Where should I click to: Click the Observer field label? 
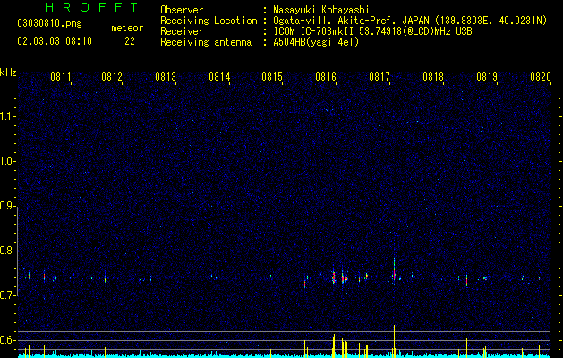pyautogui.click(x=182, y=10)
